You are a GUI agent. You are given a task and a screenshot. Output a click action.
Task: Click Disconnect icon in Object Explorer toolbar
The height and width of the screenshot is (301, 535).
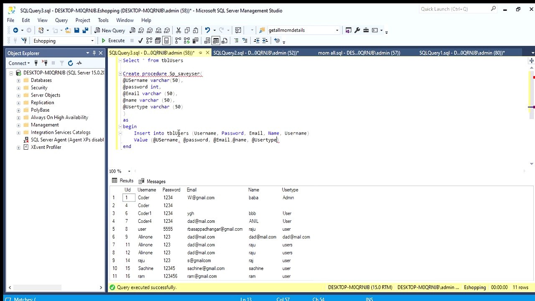click(x=44, y=63)
